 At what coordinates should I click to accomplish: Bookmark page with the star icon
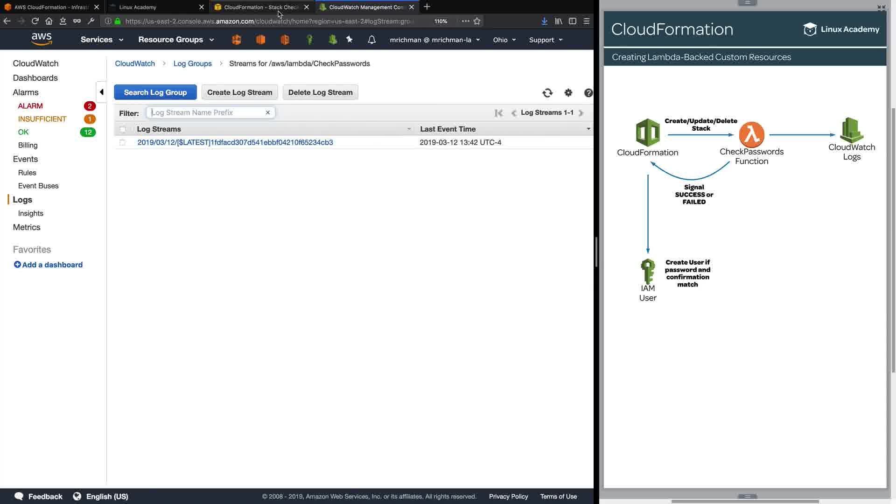(x=477, y=21)
